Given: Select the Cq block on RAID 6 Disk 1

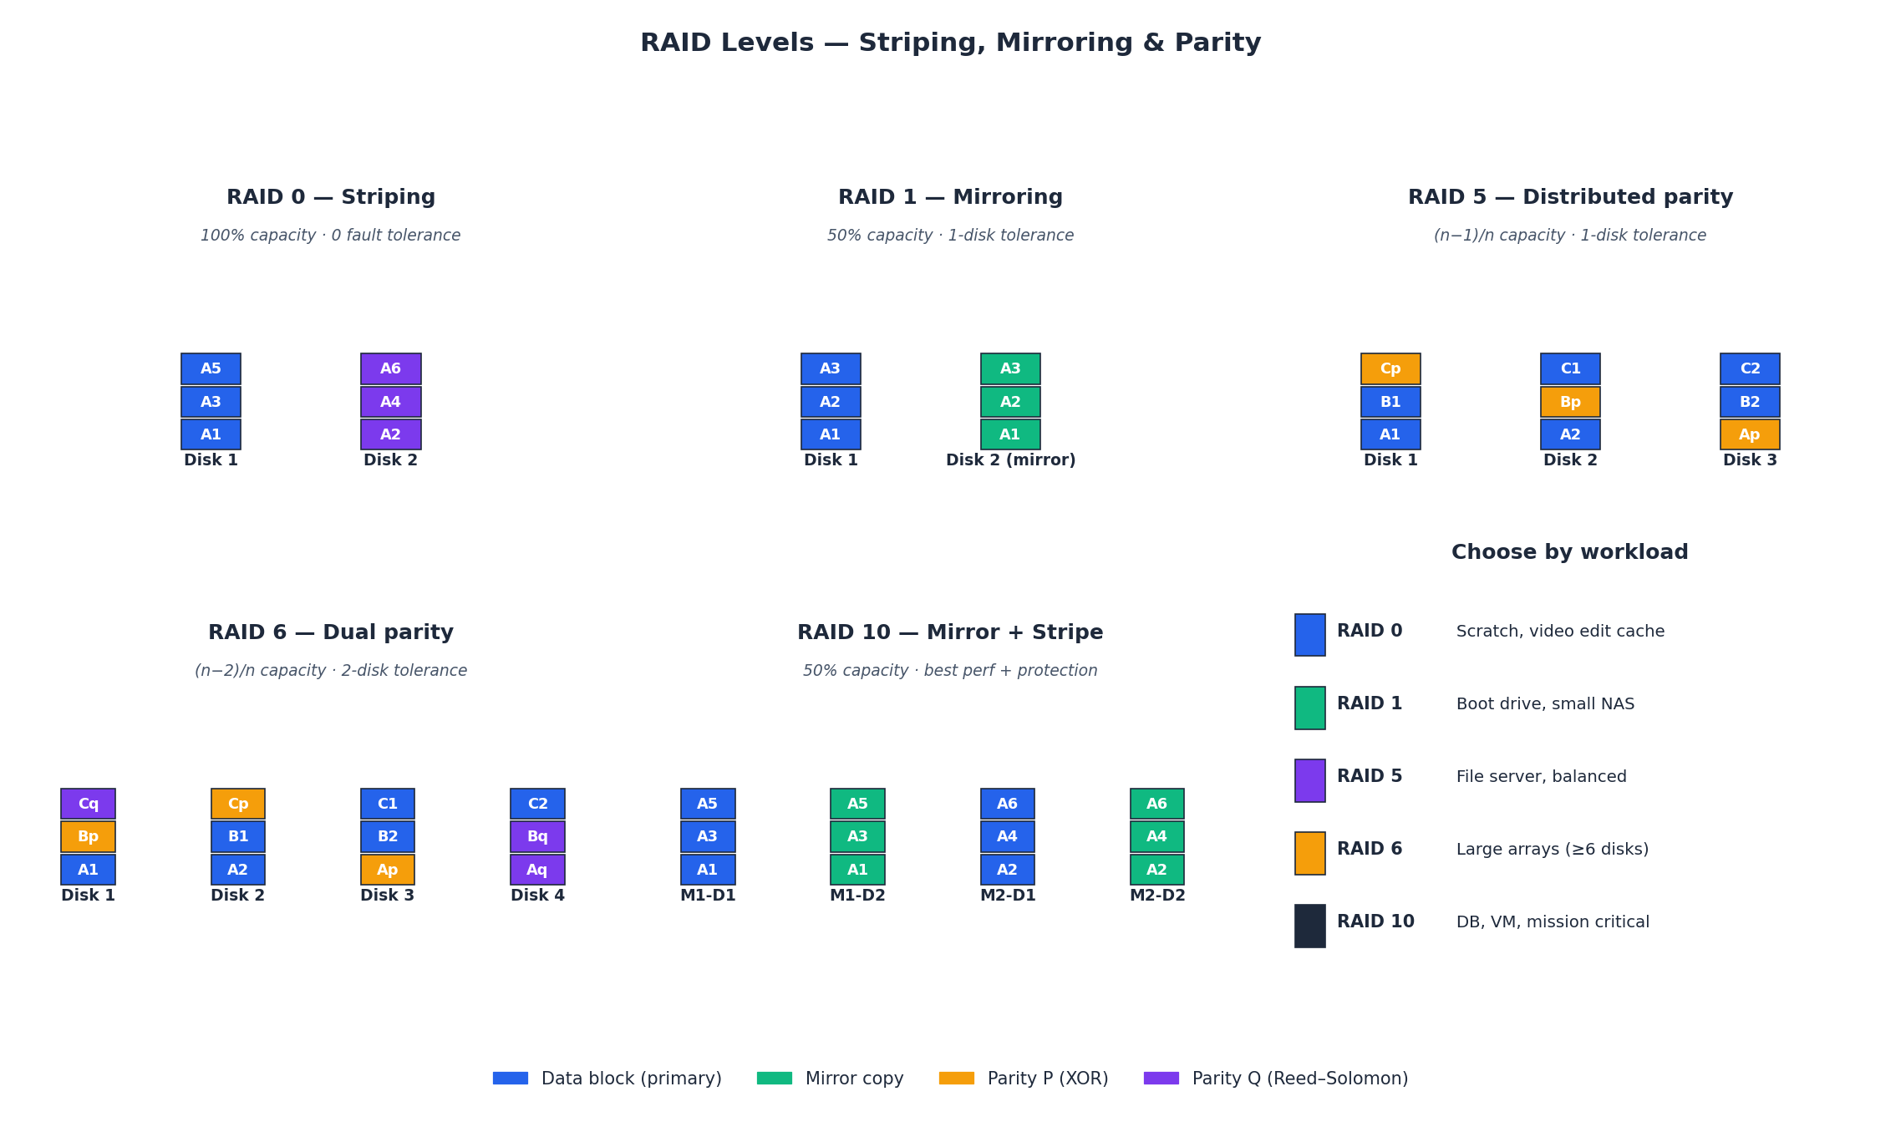Looking at the screenshot, I should (x=88, y=804).
